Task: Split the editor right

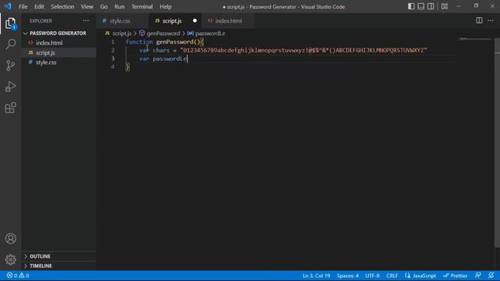Action: (479, 21)
